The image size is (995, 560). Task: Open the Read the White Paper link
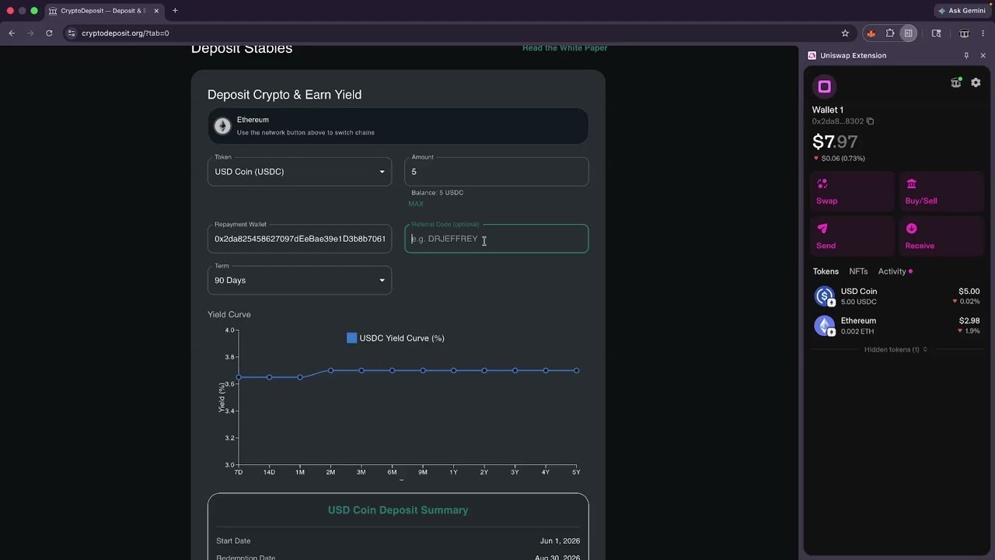[x=565, y=48]
